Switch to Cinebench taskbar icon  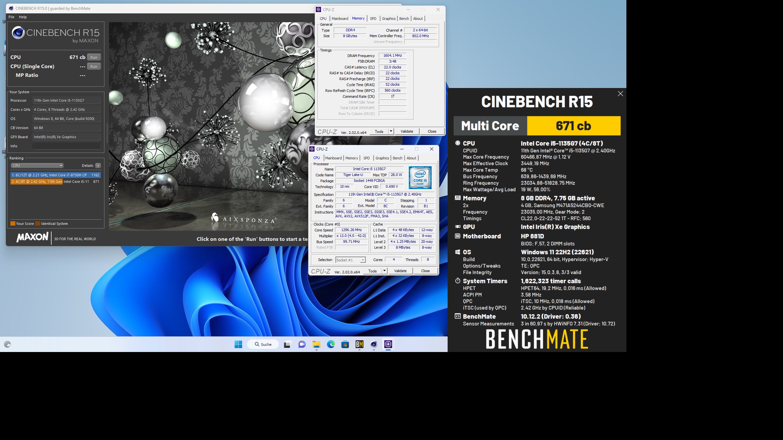[x=374, y=344]
